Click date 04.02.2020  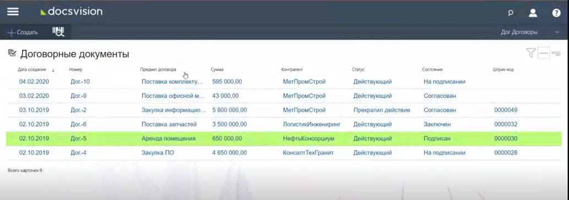tap(34, 82)
